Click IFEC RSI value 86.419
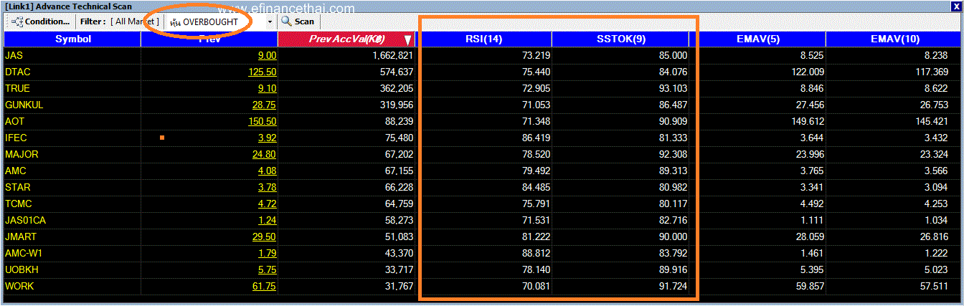The image size is (964, 306). tap(537, 138)
